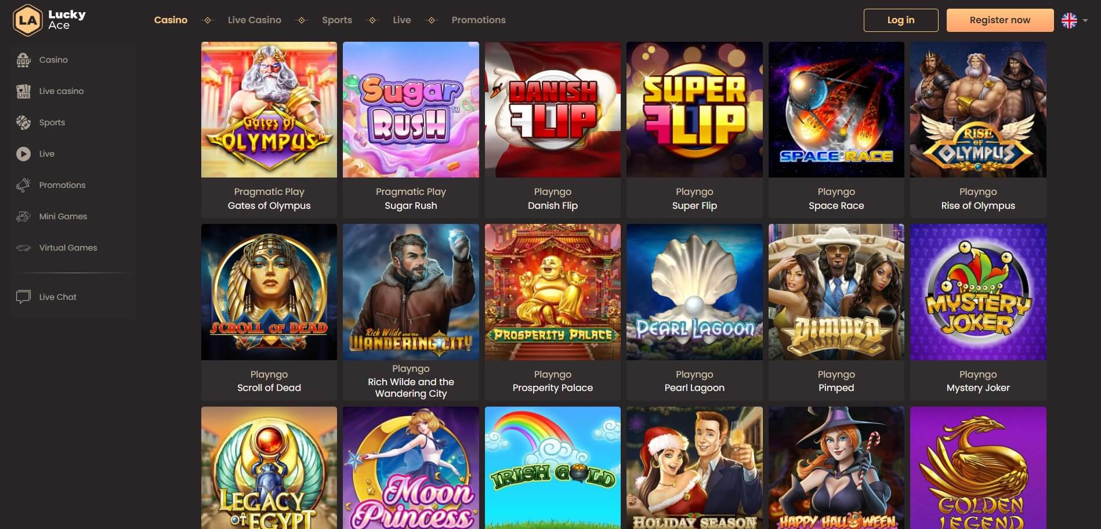Open the Promotions megaphone icon

click(23, 185)
